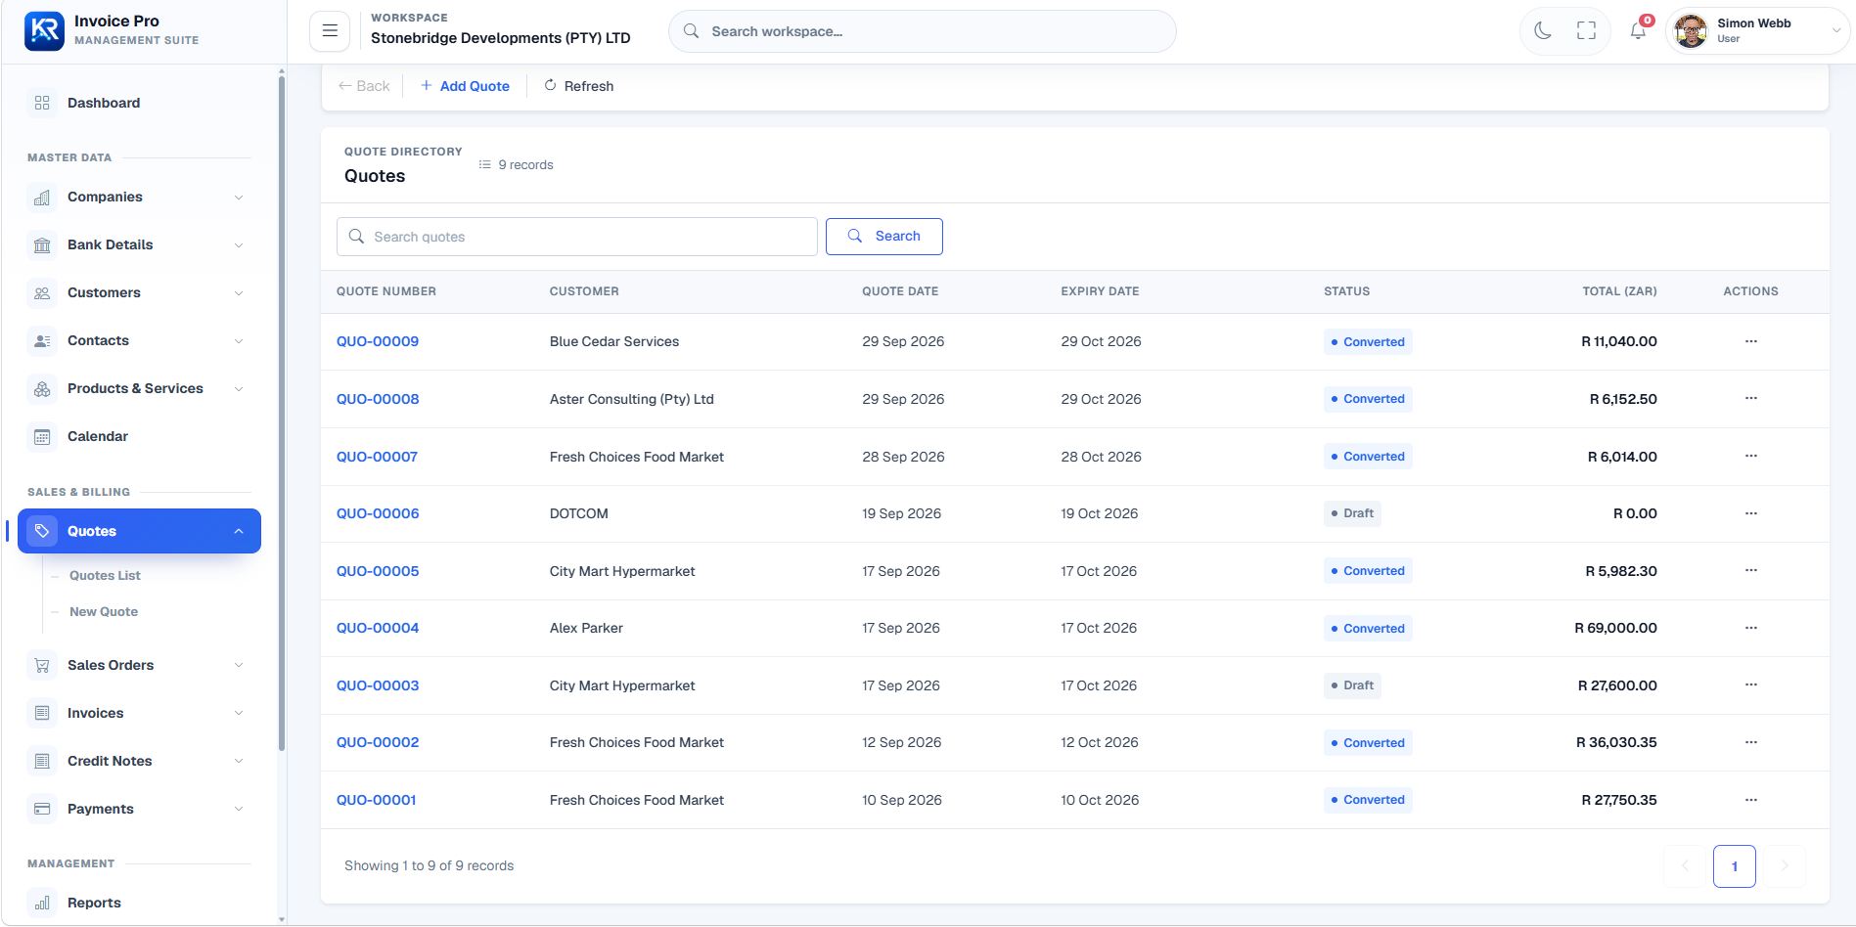The image size is (1856, 927).
Task: Refresh the quotes list
Action: 579,86
